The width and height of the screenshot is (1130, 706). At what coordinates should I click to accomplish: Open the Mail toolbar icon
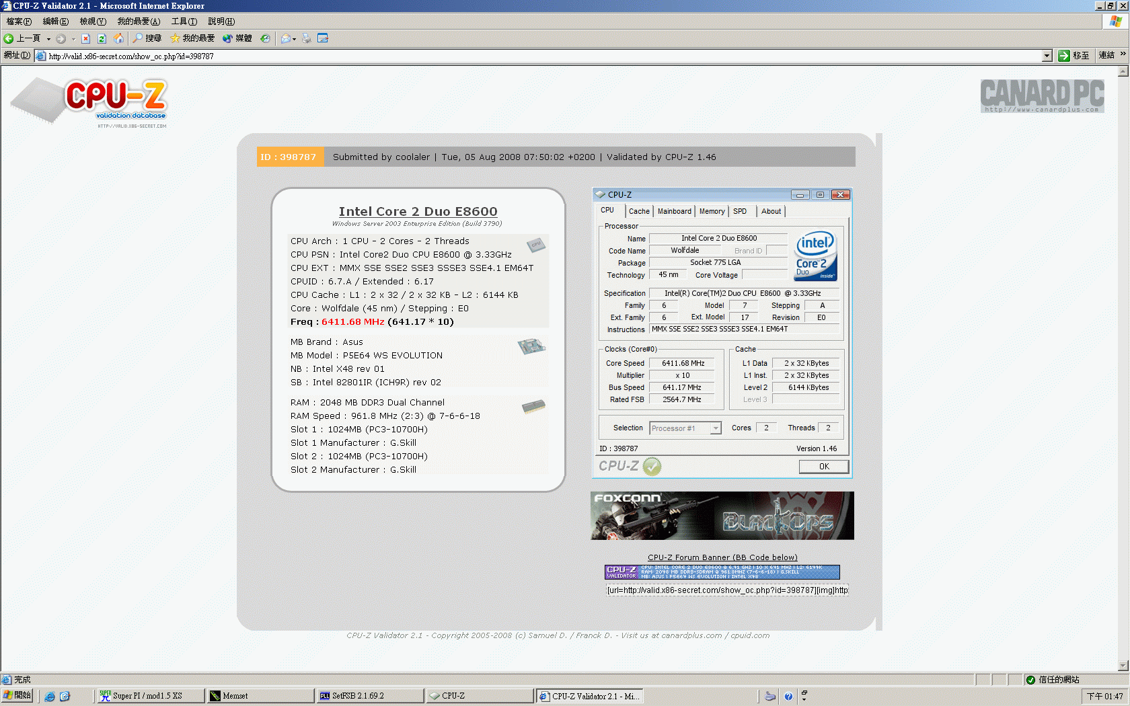pyautogui.click(x=286, y=38)
